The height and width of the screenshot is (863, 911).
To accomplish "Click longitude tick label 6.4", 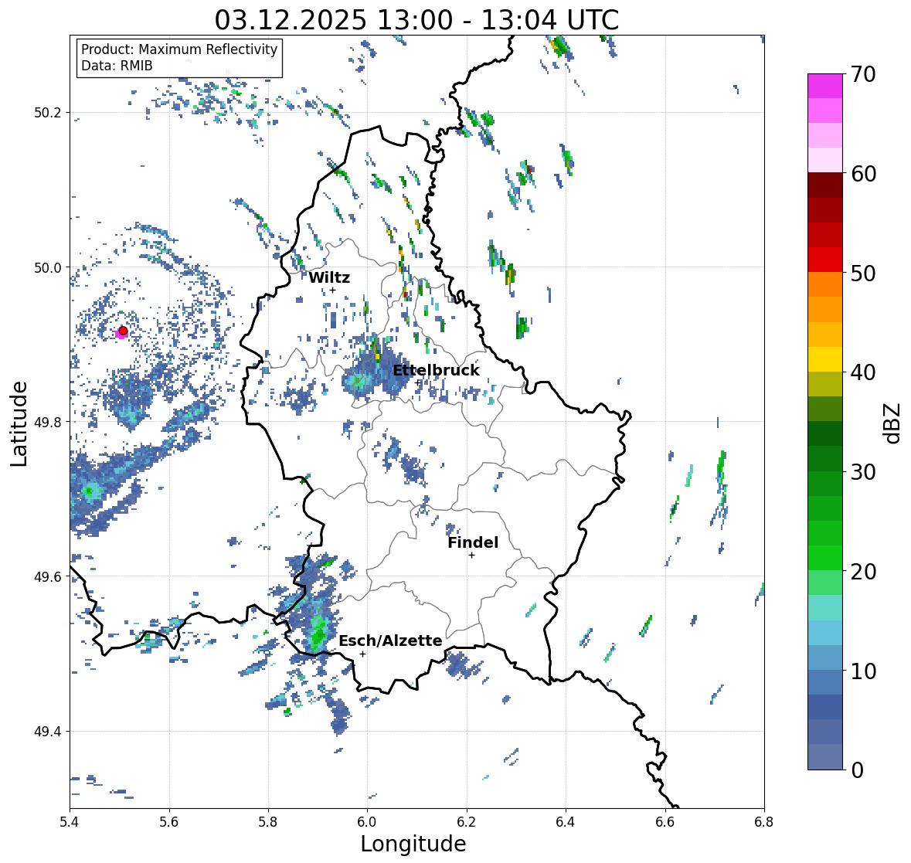I will [x=566, y=822].
